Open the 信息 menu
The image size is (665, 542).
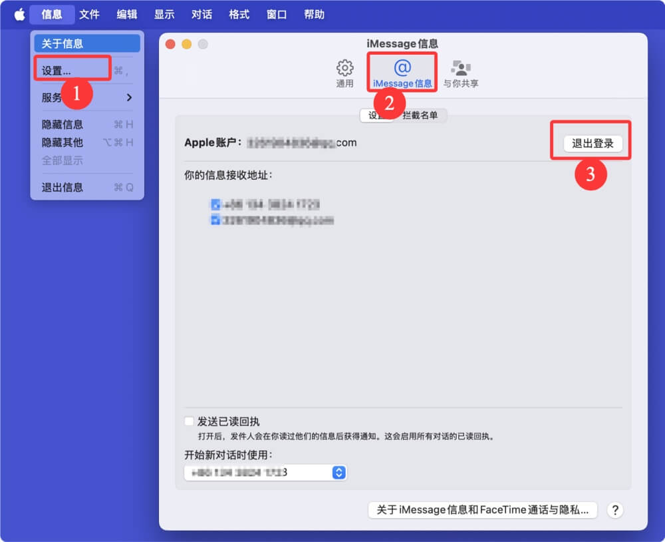pyautogui.click(x=52, y=13)
